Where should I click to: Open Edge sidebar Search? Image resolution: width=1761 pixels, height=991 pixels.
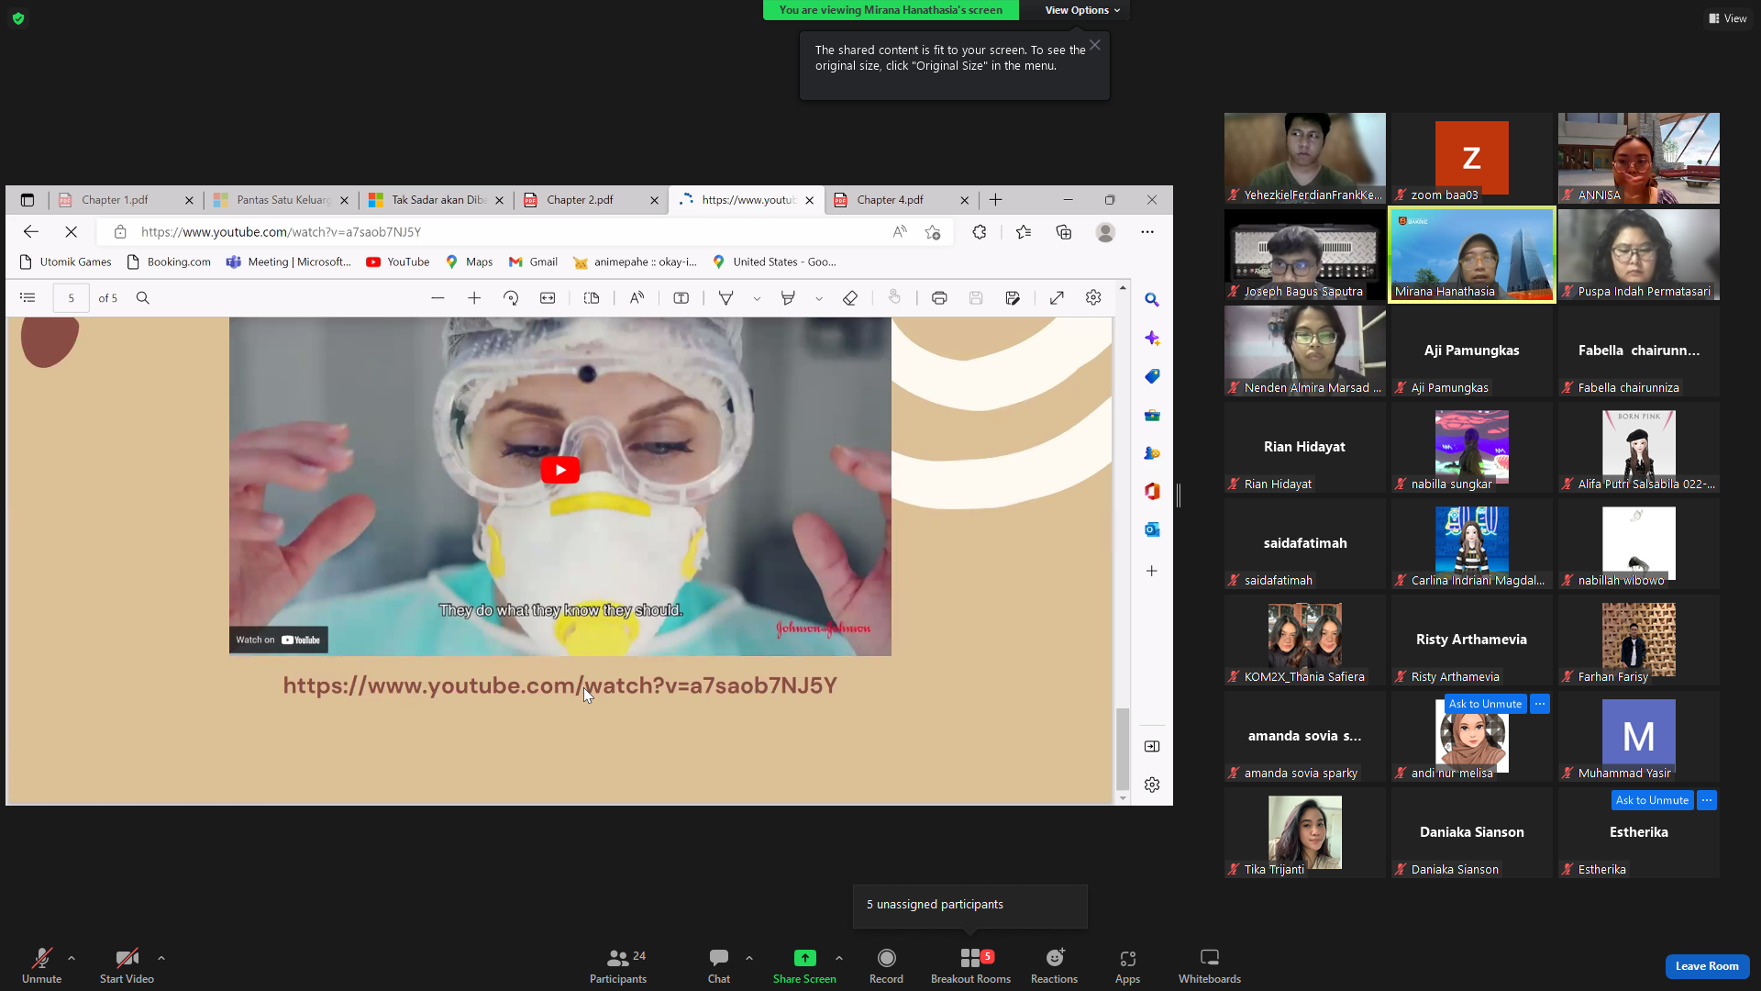[x=1152, y=300]
